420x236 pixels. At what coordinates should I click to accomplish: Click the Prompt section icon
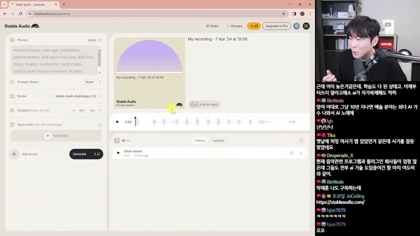coord(12,40)
